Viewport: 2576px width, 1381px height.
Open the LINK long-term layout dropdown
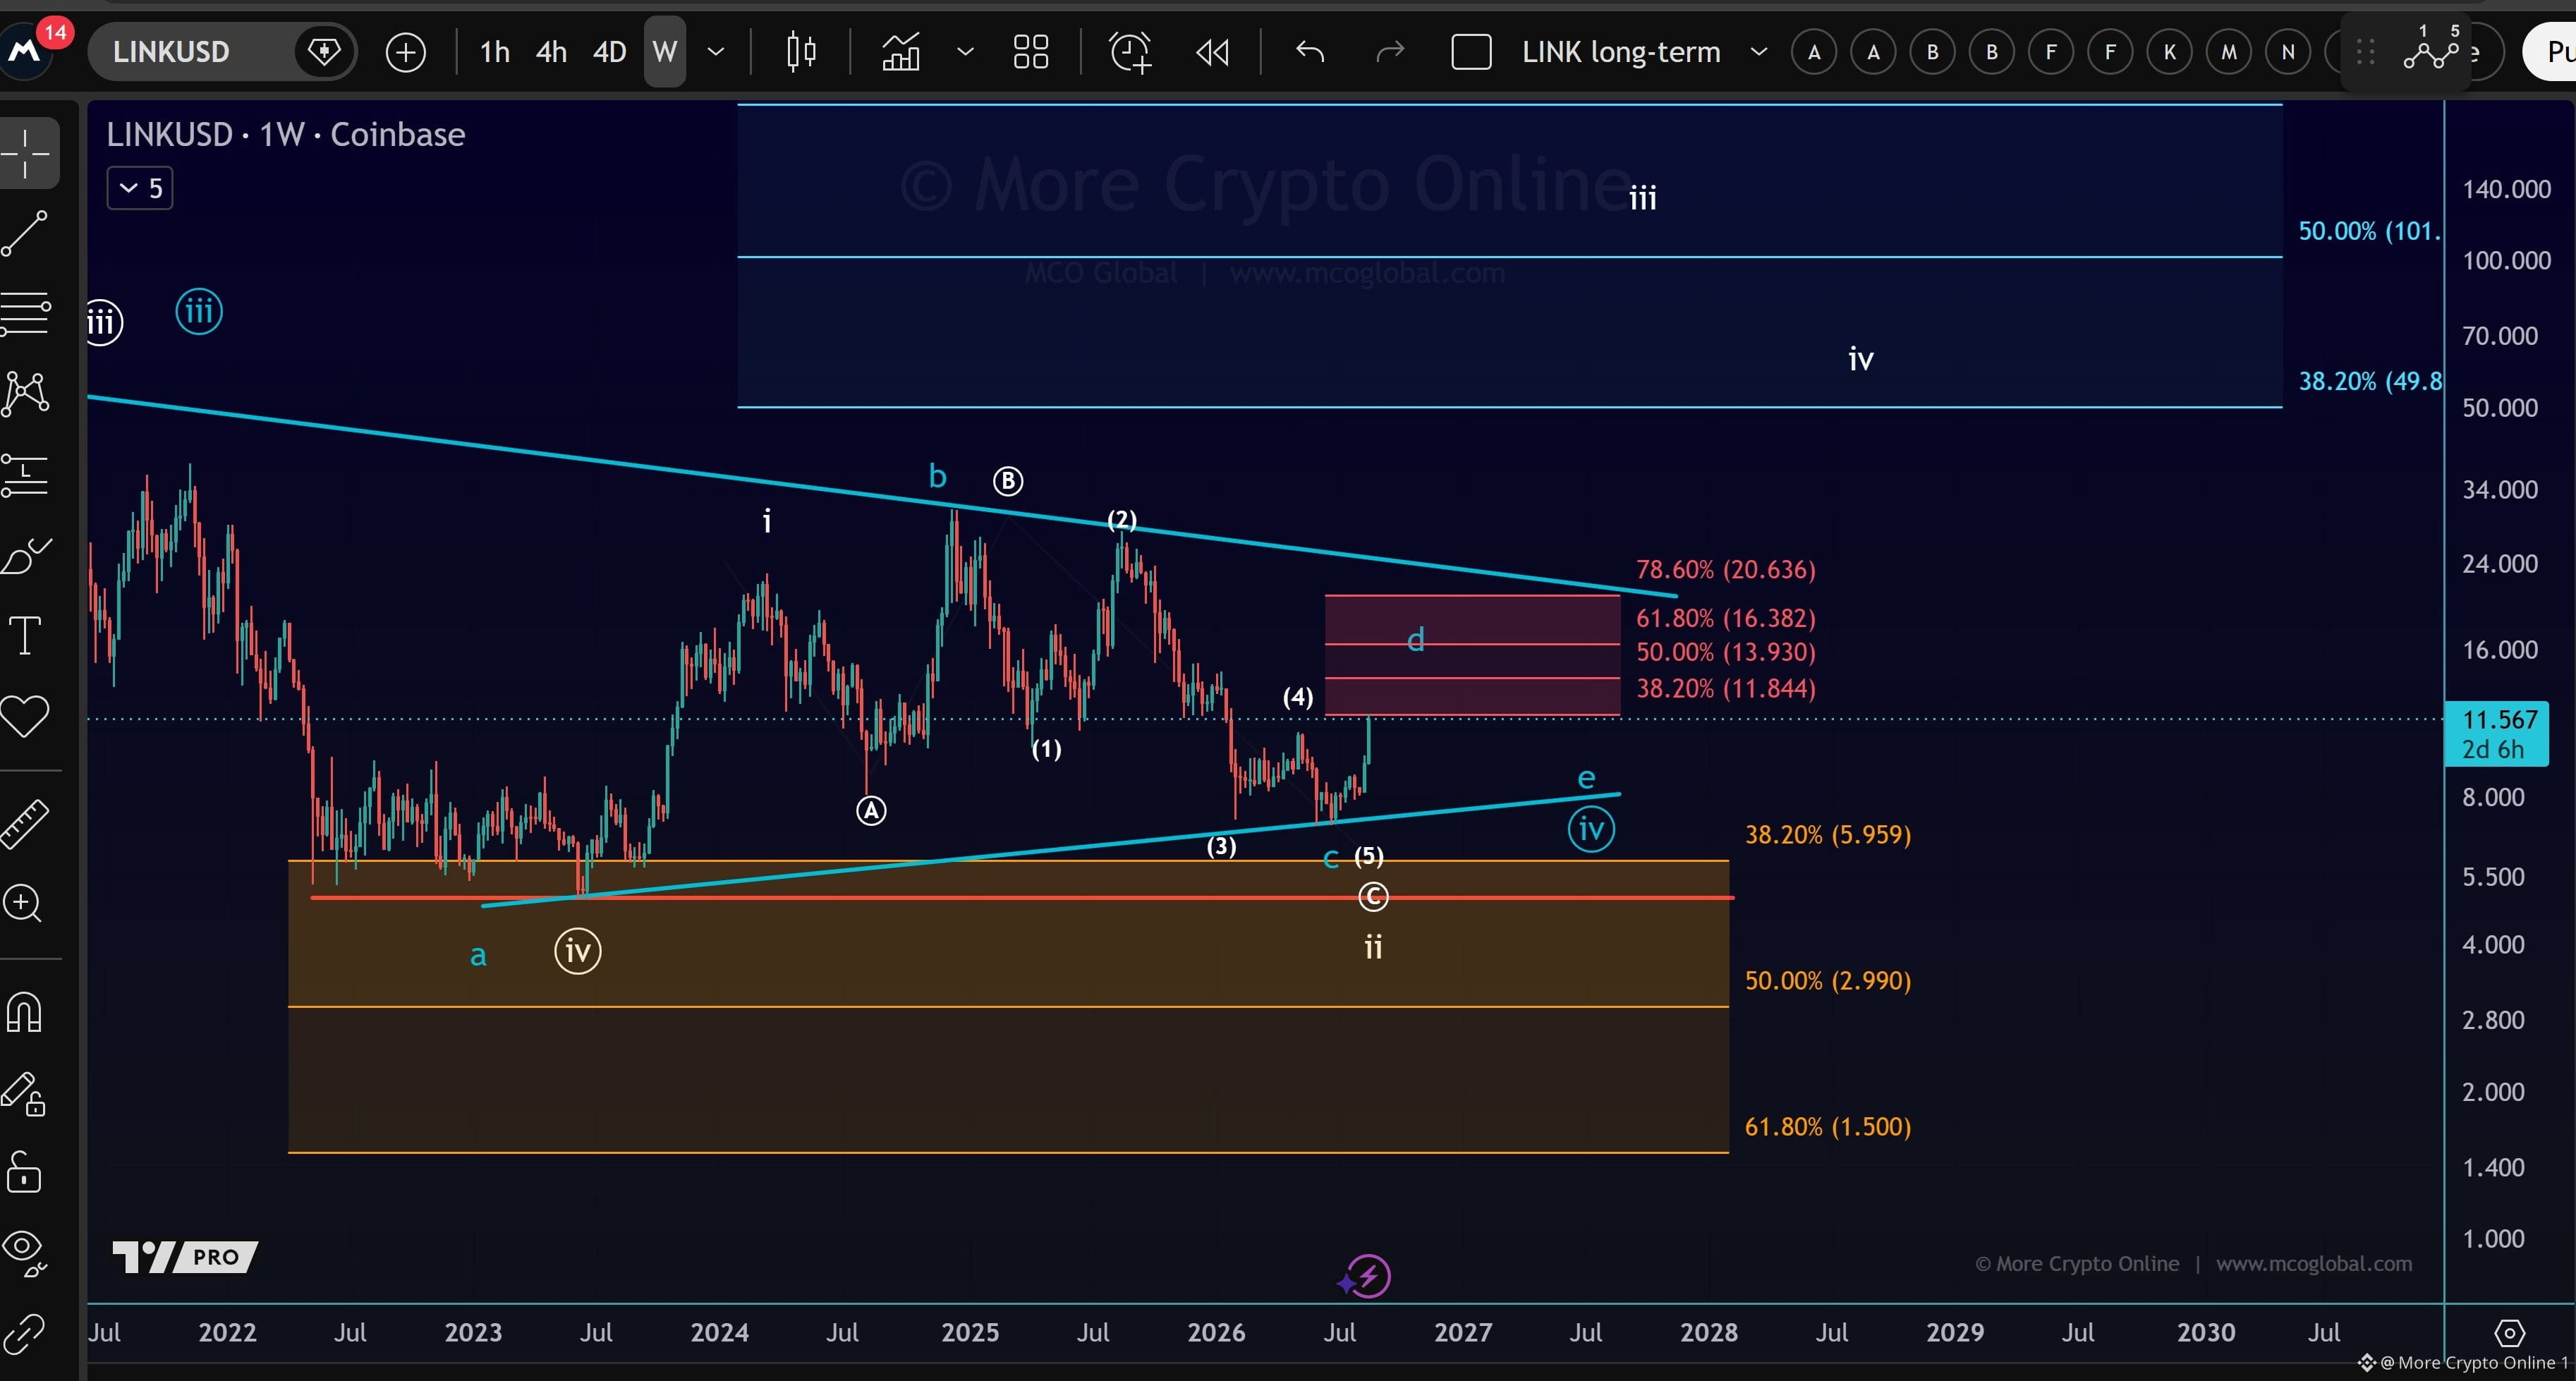coord(1758,52)
